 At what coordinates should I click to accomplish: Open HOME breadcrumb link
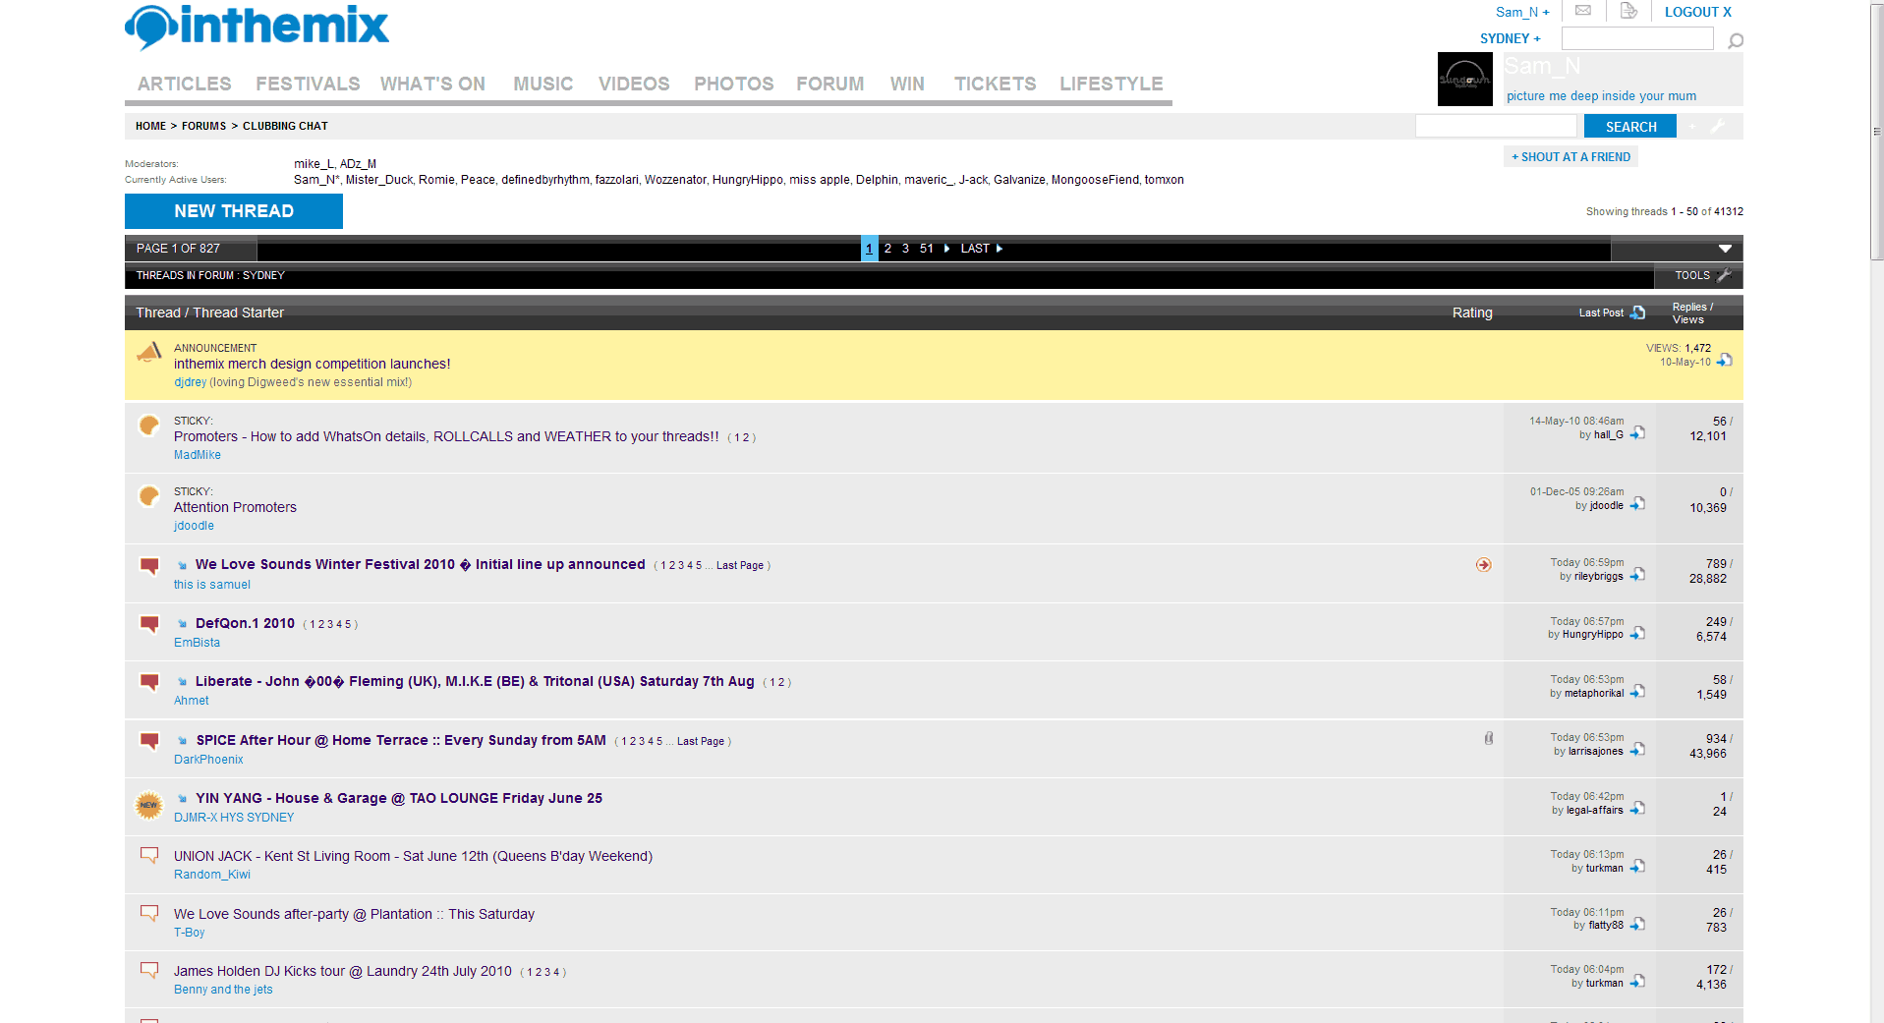click(150, 126)
